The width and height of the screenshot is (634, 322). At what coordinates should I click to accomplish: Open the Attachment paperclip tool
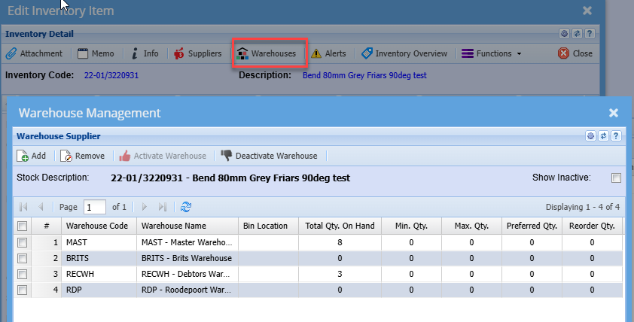tap(34, 53)
